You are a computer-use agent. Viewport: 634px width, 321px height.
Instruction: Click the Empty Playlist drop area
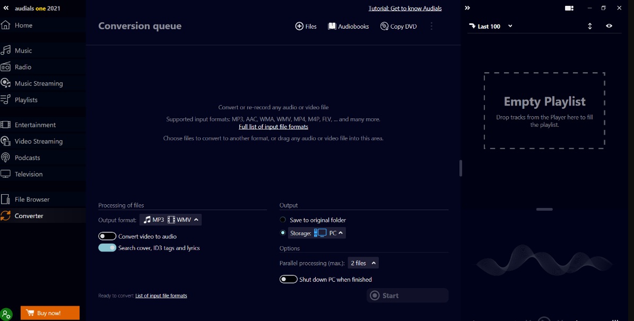pos(544,110)
